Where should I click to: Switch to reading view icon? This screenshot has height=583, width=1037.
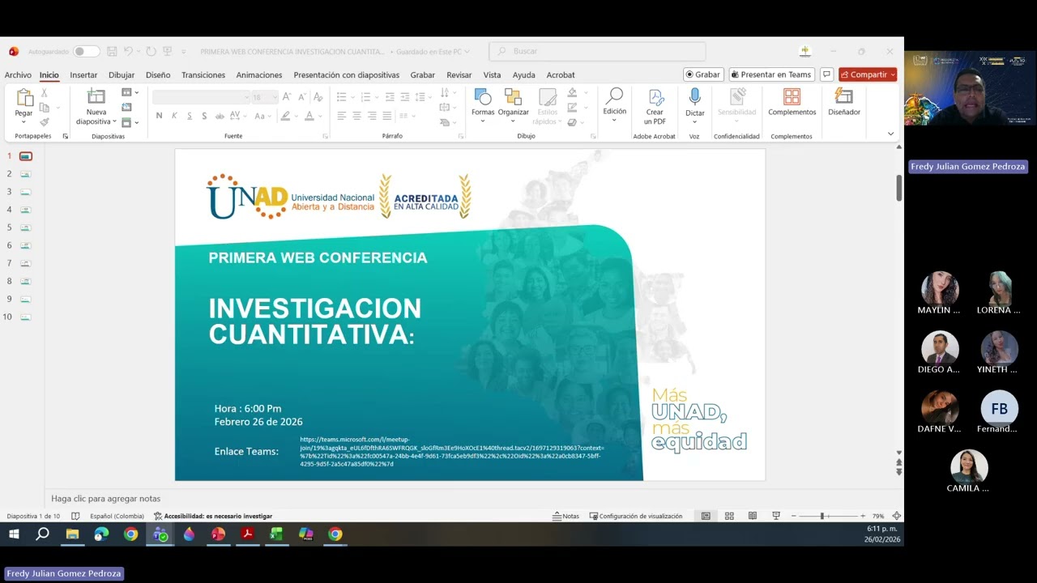[753, 516]
